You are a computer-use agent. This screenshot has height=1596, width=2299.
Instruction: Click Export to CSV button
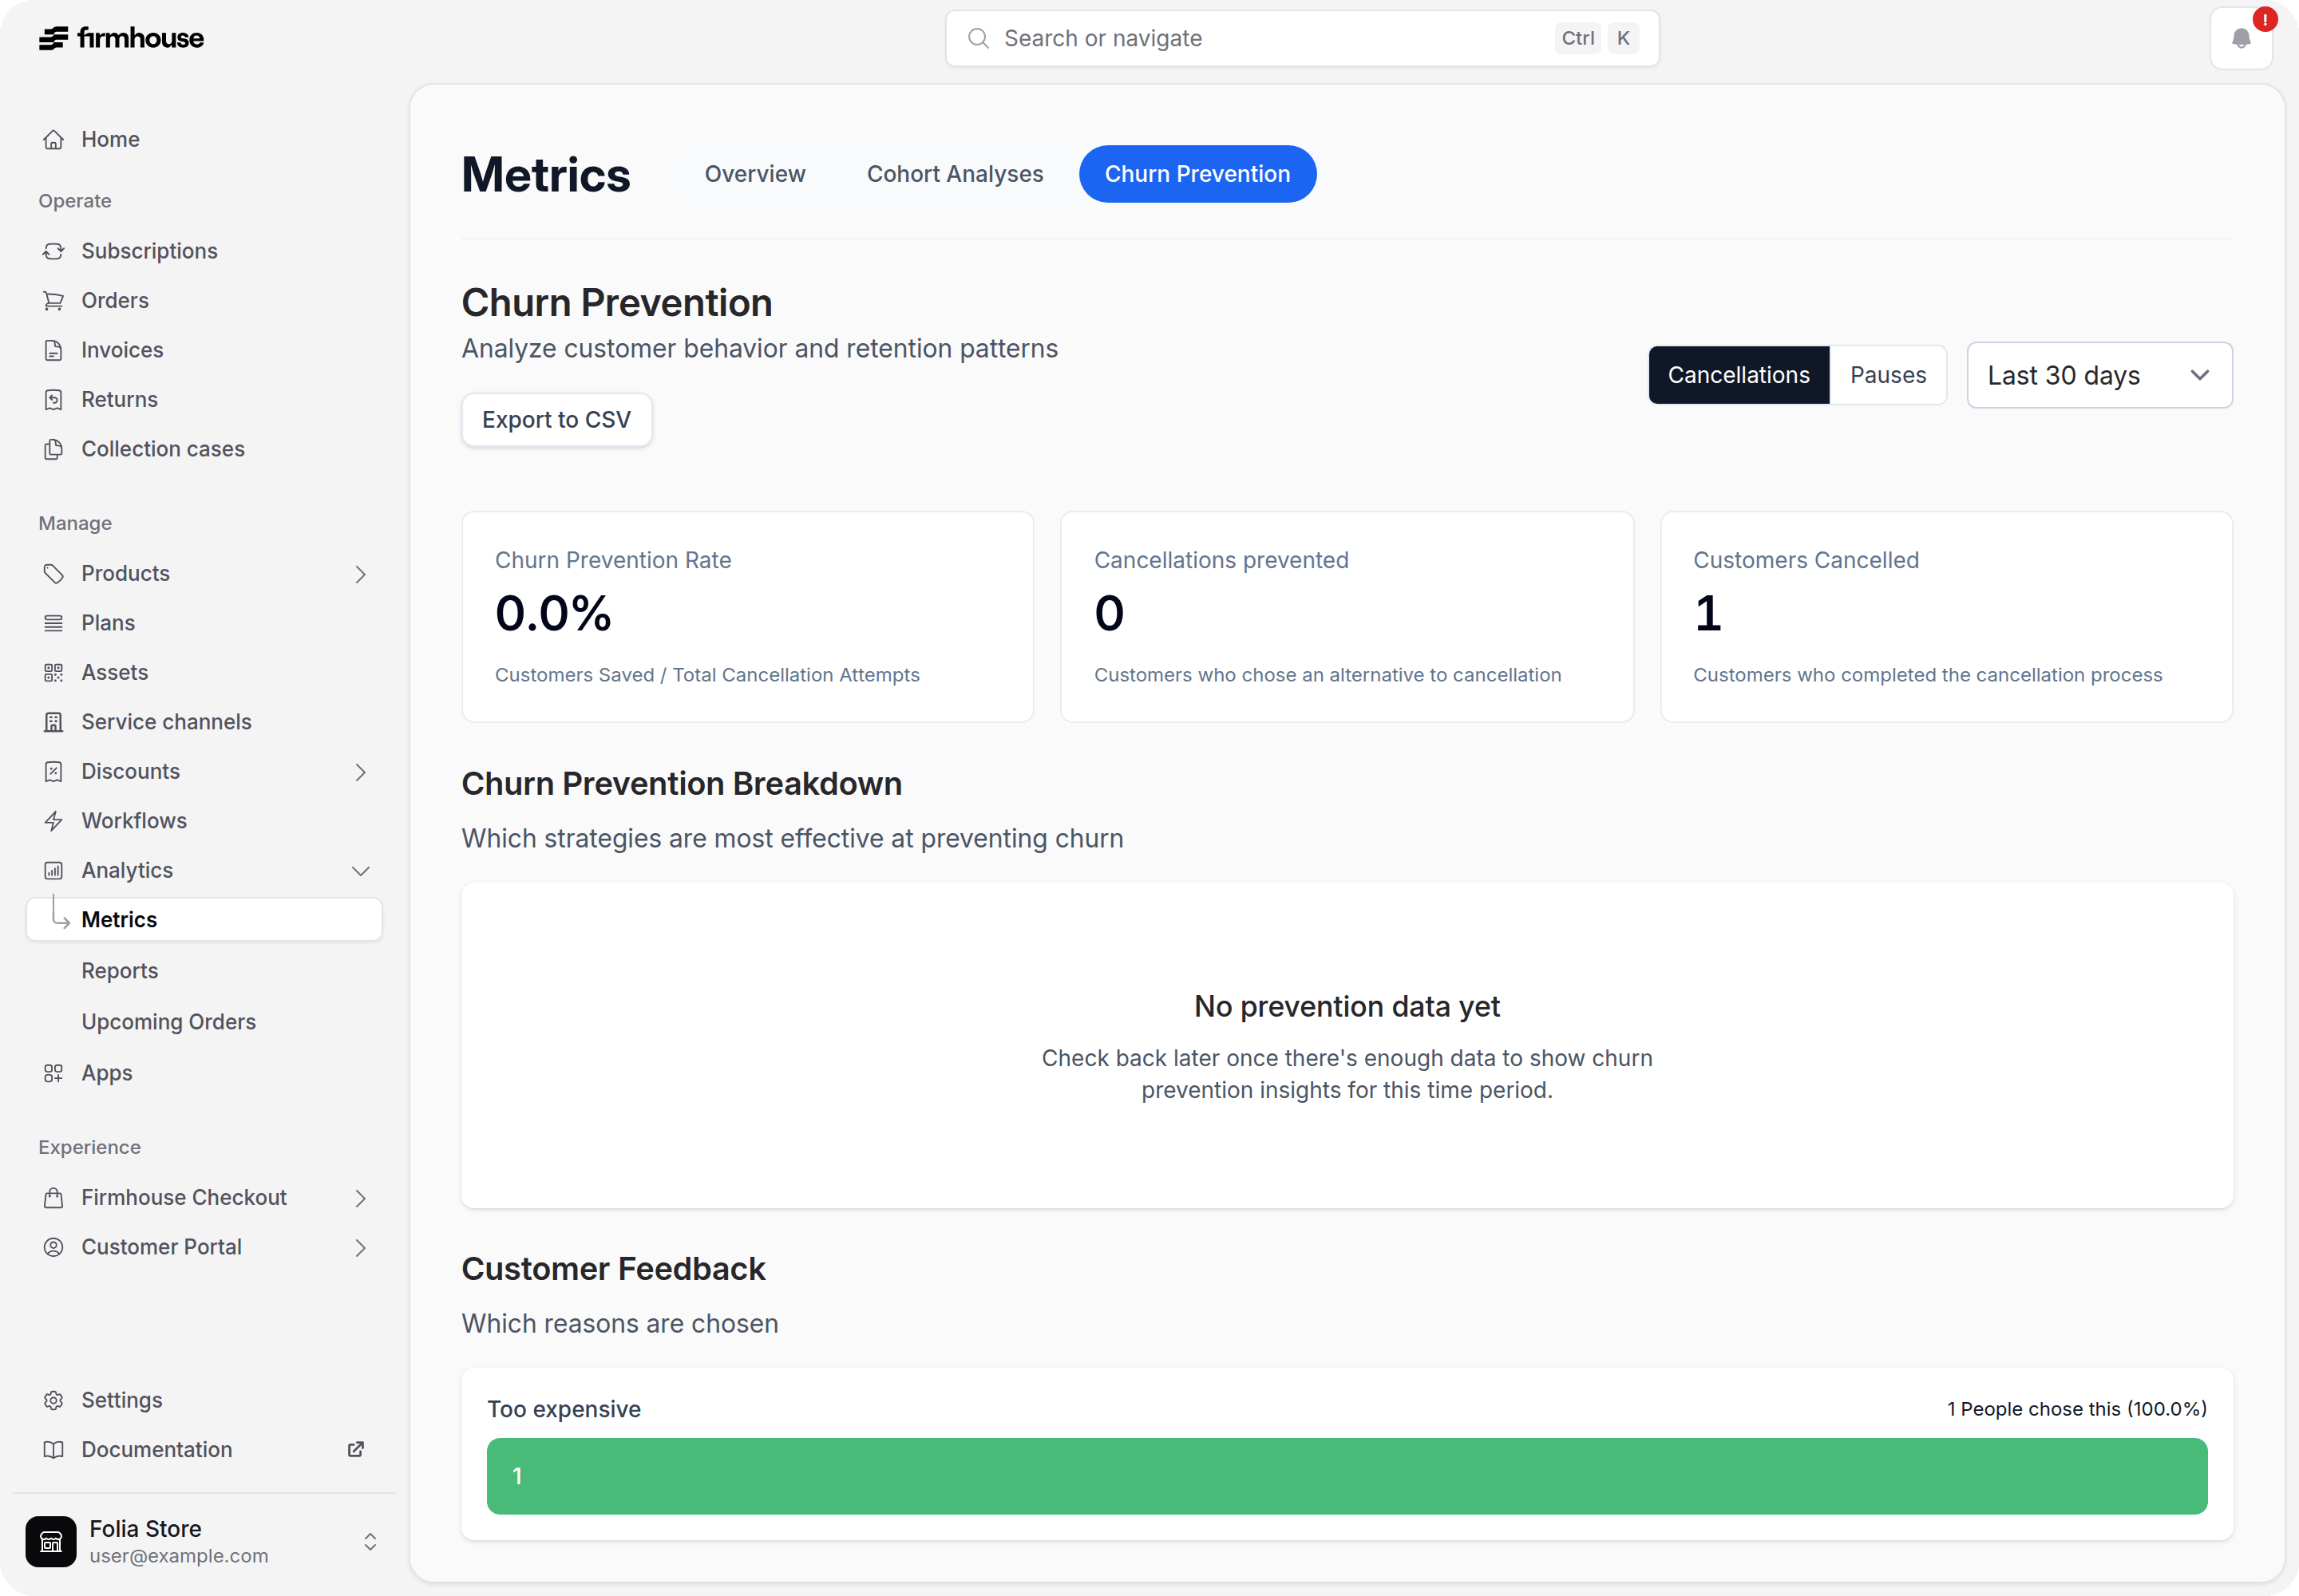pyautogui.click(x=556, y=420)
